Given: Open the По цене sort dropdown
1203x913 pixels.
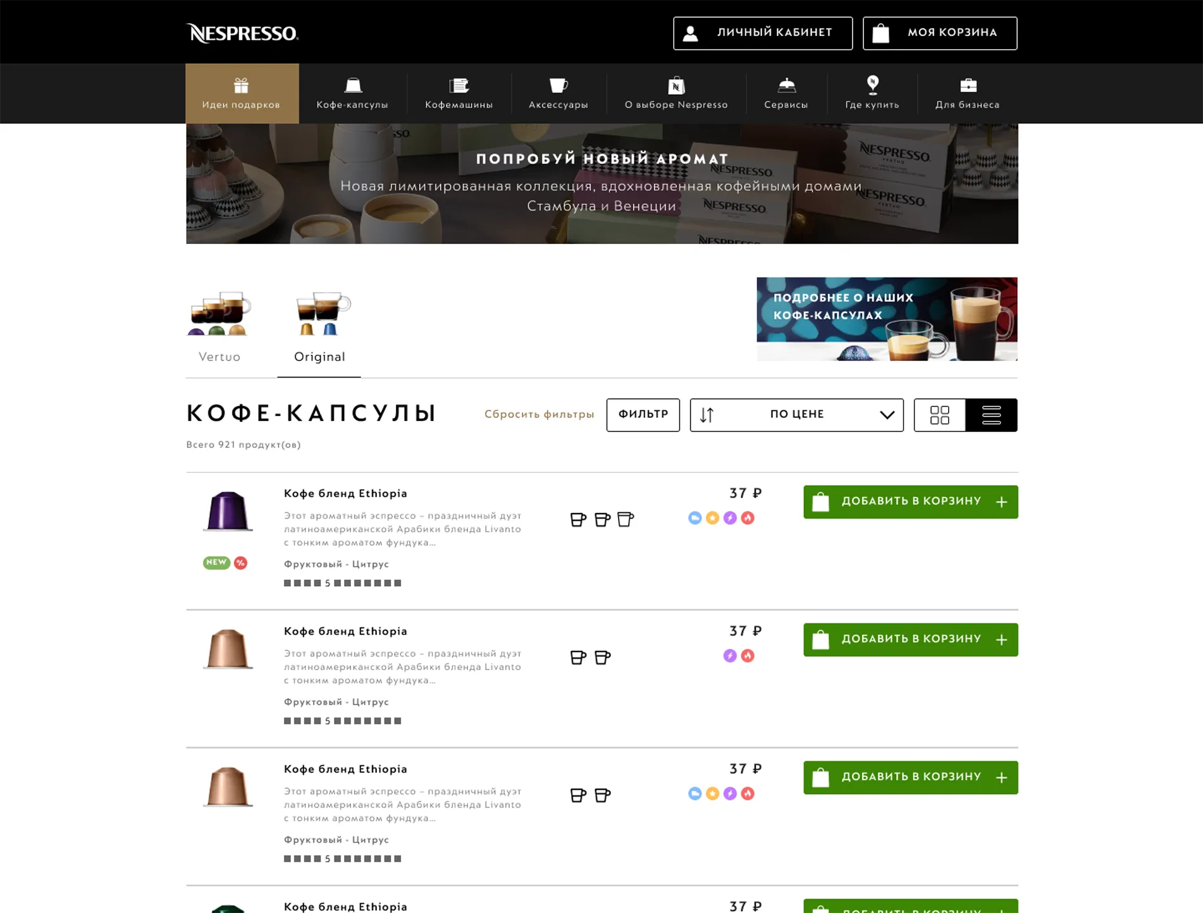Looking at the screenshot, I should [x=796, y=415].
